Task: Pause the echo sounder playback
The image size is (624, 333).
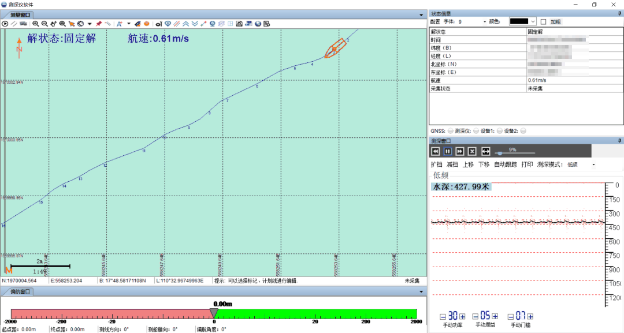Action: pos(447,151)
